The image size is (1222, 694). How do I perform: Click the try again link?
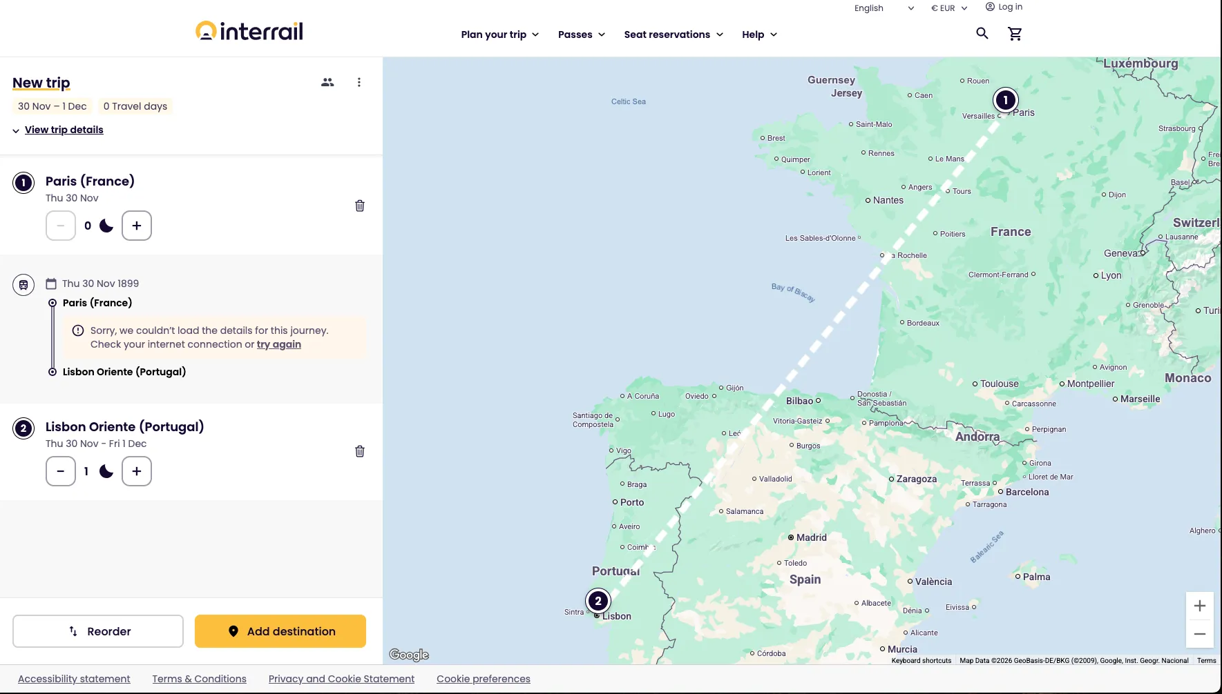(279, 344)
